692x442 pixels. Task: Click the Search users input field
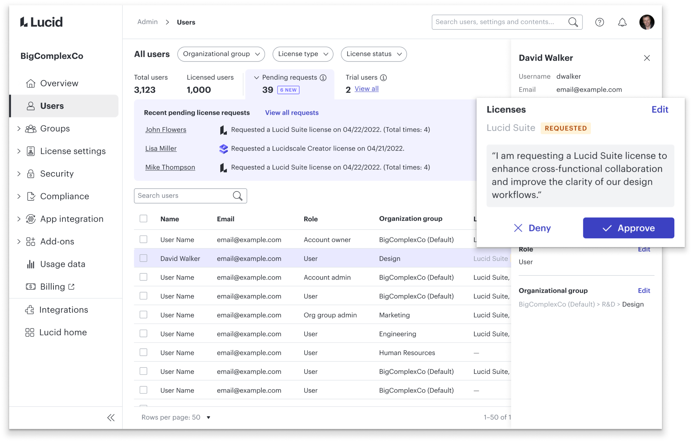pos(190,196)
